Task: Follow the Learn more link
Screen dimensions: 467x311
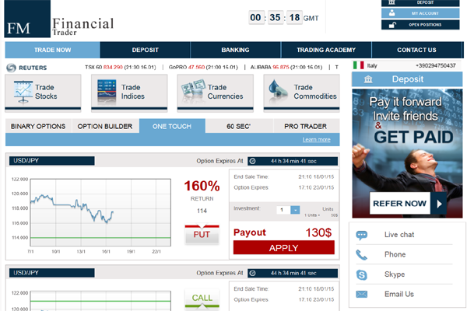Action: tap(316, 140)
